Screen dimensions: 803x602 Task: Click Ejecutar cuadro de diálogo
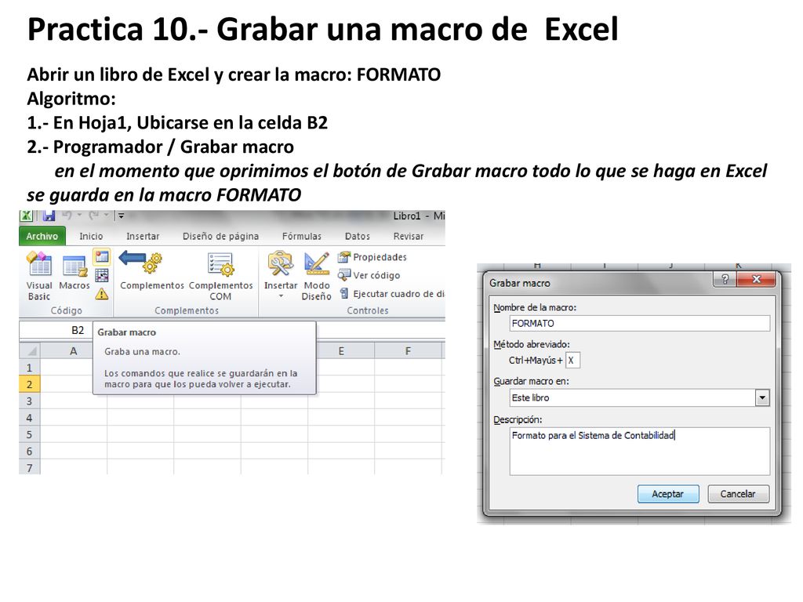pos(392,294)
